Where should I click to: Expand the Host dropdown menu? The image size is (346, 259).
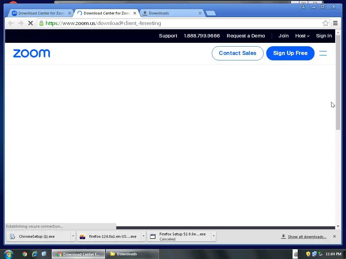pyautogui.click(x=302, y=36)
